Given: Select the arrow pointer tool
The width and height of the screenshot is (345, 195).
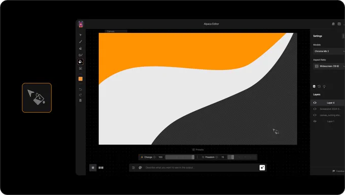Looking at the screenshot, I should point(81,35).
